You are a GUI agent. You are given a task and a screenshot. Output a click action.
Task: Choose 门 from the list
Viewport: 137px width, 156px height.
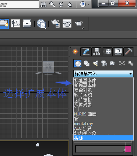click(104, 109)
